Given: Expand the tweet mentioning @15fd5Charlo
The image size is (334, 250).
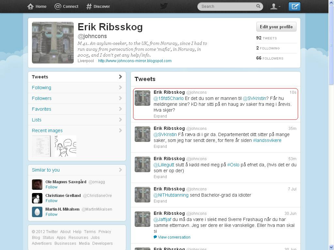Looking at the screenshot, I should 160,116.
